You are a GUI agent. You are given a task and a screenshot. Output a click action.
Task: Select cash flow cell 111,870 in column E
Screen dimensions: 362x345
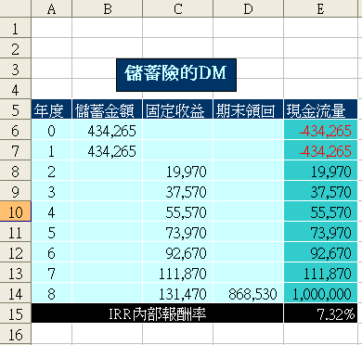(320, 273)
